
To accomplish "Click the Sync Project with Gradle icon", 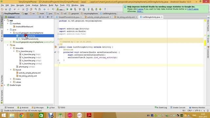I will pyautogui.click(x=89, y=10).
